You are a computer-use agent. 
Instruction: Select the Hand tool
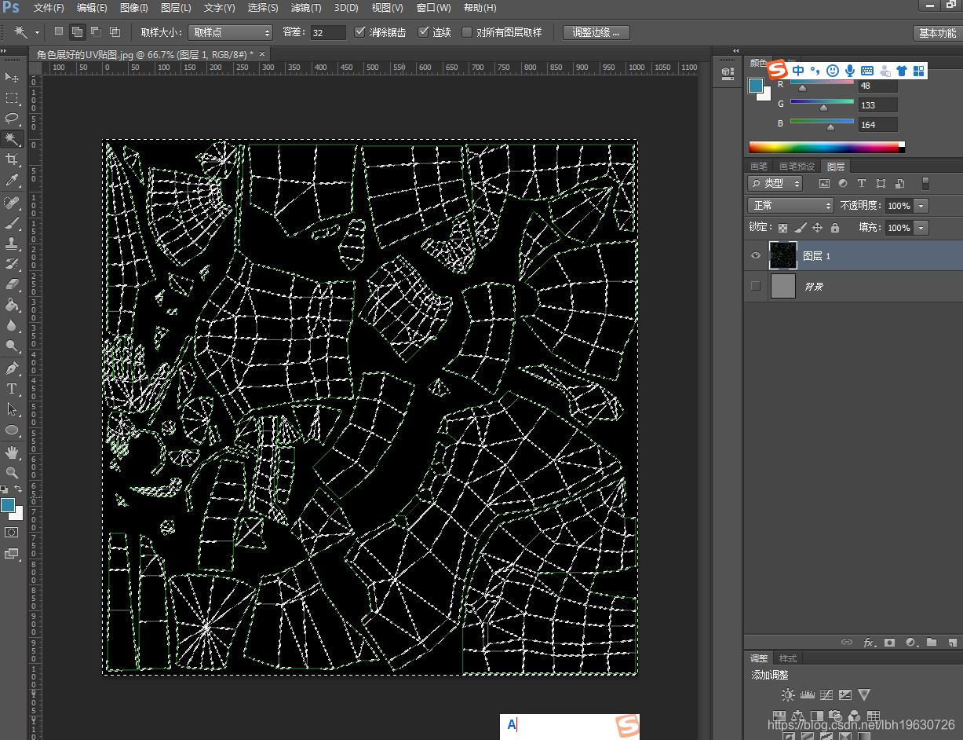point(12,452)
